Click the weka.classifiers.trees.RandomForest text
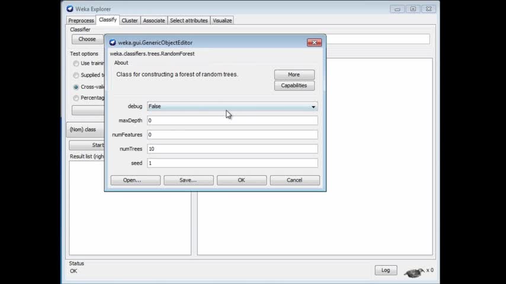This screenshot has height=284, width=506. 152,54
